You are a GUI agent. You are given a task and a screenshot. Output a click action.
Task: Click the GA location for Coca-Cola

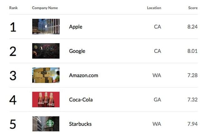point(157,100)
